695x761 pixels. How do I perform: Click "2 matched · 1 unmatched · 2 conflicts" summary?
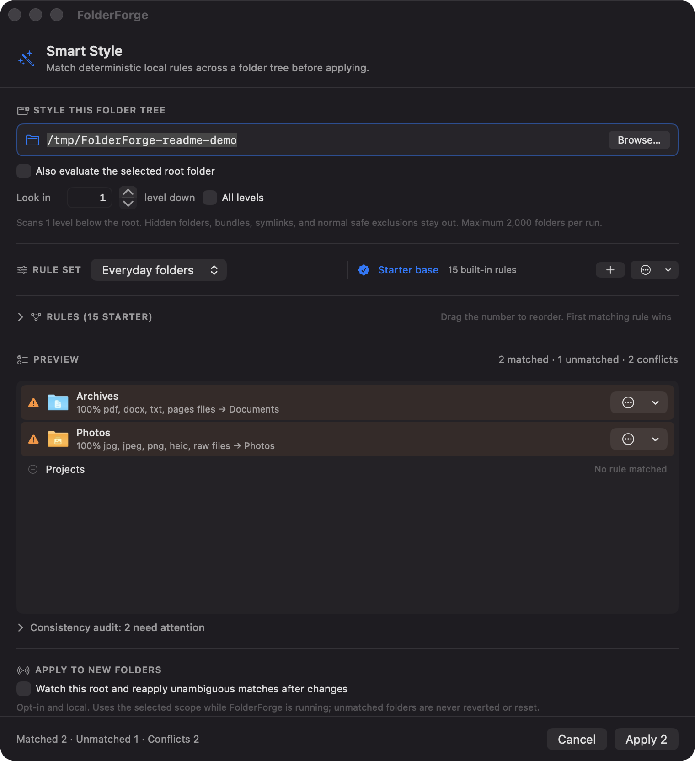pyautogui.click(x=588, y=359)
